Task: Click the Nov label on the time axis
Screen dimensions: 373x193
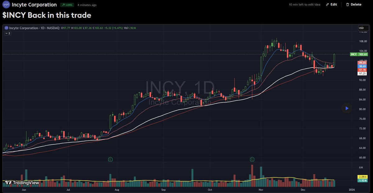Action: point(261,189)
